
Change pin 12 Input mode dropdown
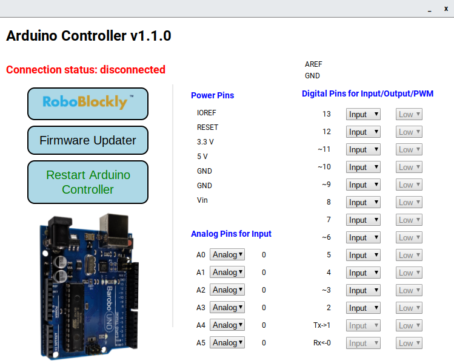pyautogui.click(x=362, y=132)
